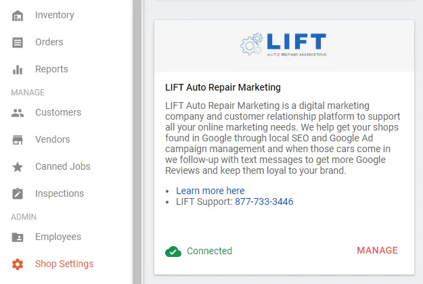
Task: Click the MANAGE button for LIFT
Action: pyautogui.click(x=377, y=250)
